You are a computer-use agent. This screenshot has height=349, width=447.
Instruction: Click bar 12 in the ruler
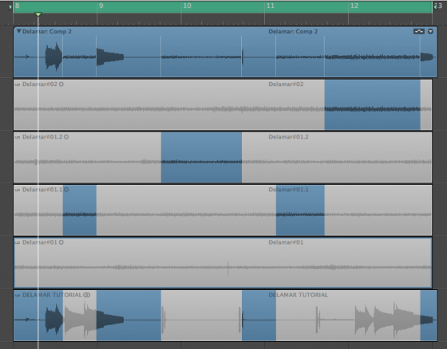click(354, 6)
